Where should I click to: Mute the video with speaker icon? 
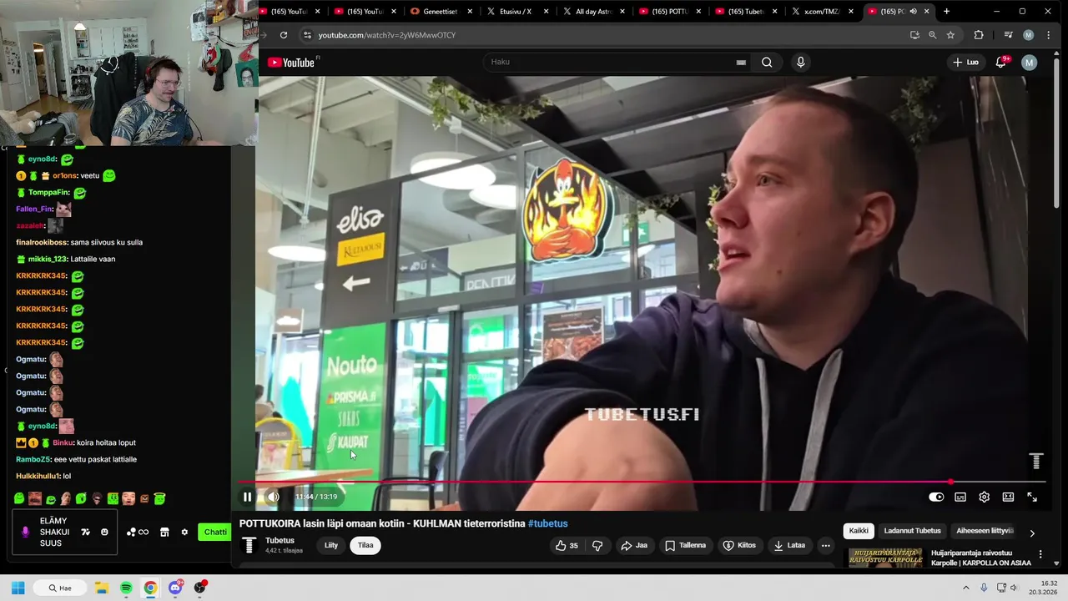[273, 497]
